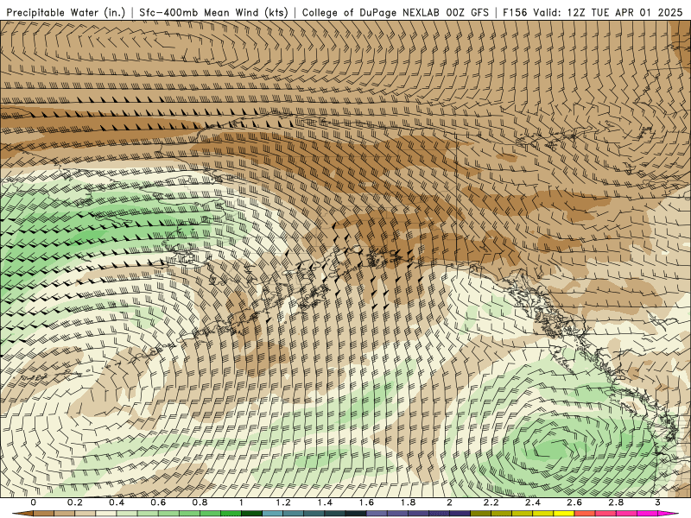
Task: Click the '1' color scale label
Action: click(241, 502)
